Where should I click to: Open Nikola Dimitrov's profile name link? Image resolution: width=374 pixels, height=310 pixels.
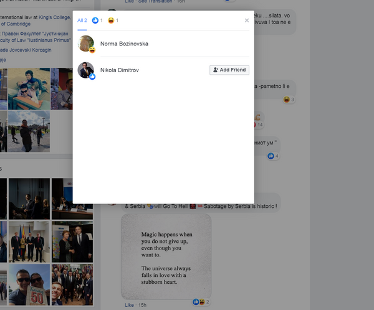120,70
